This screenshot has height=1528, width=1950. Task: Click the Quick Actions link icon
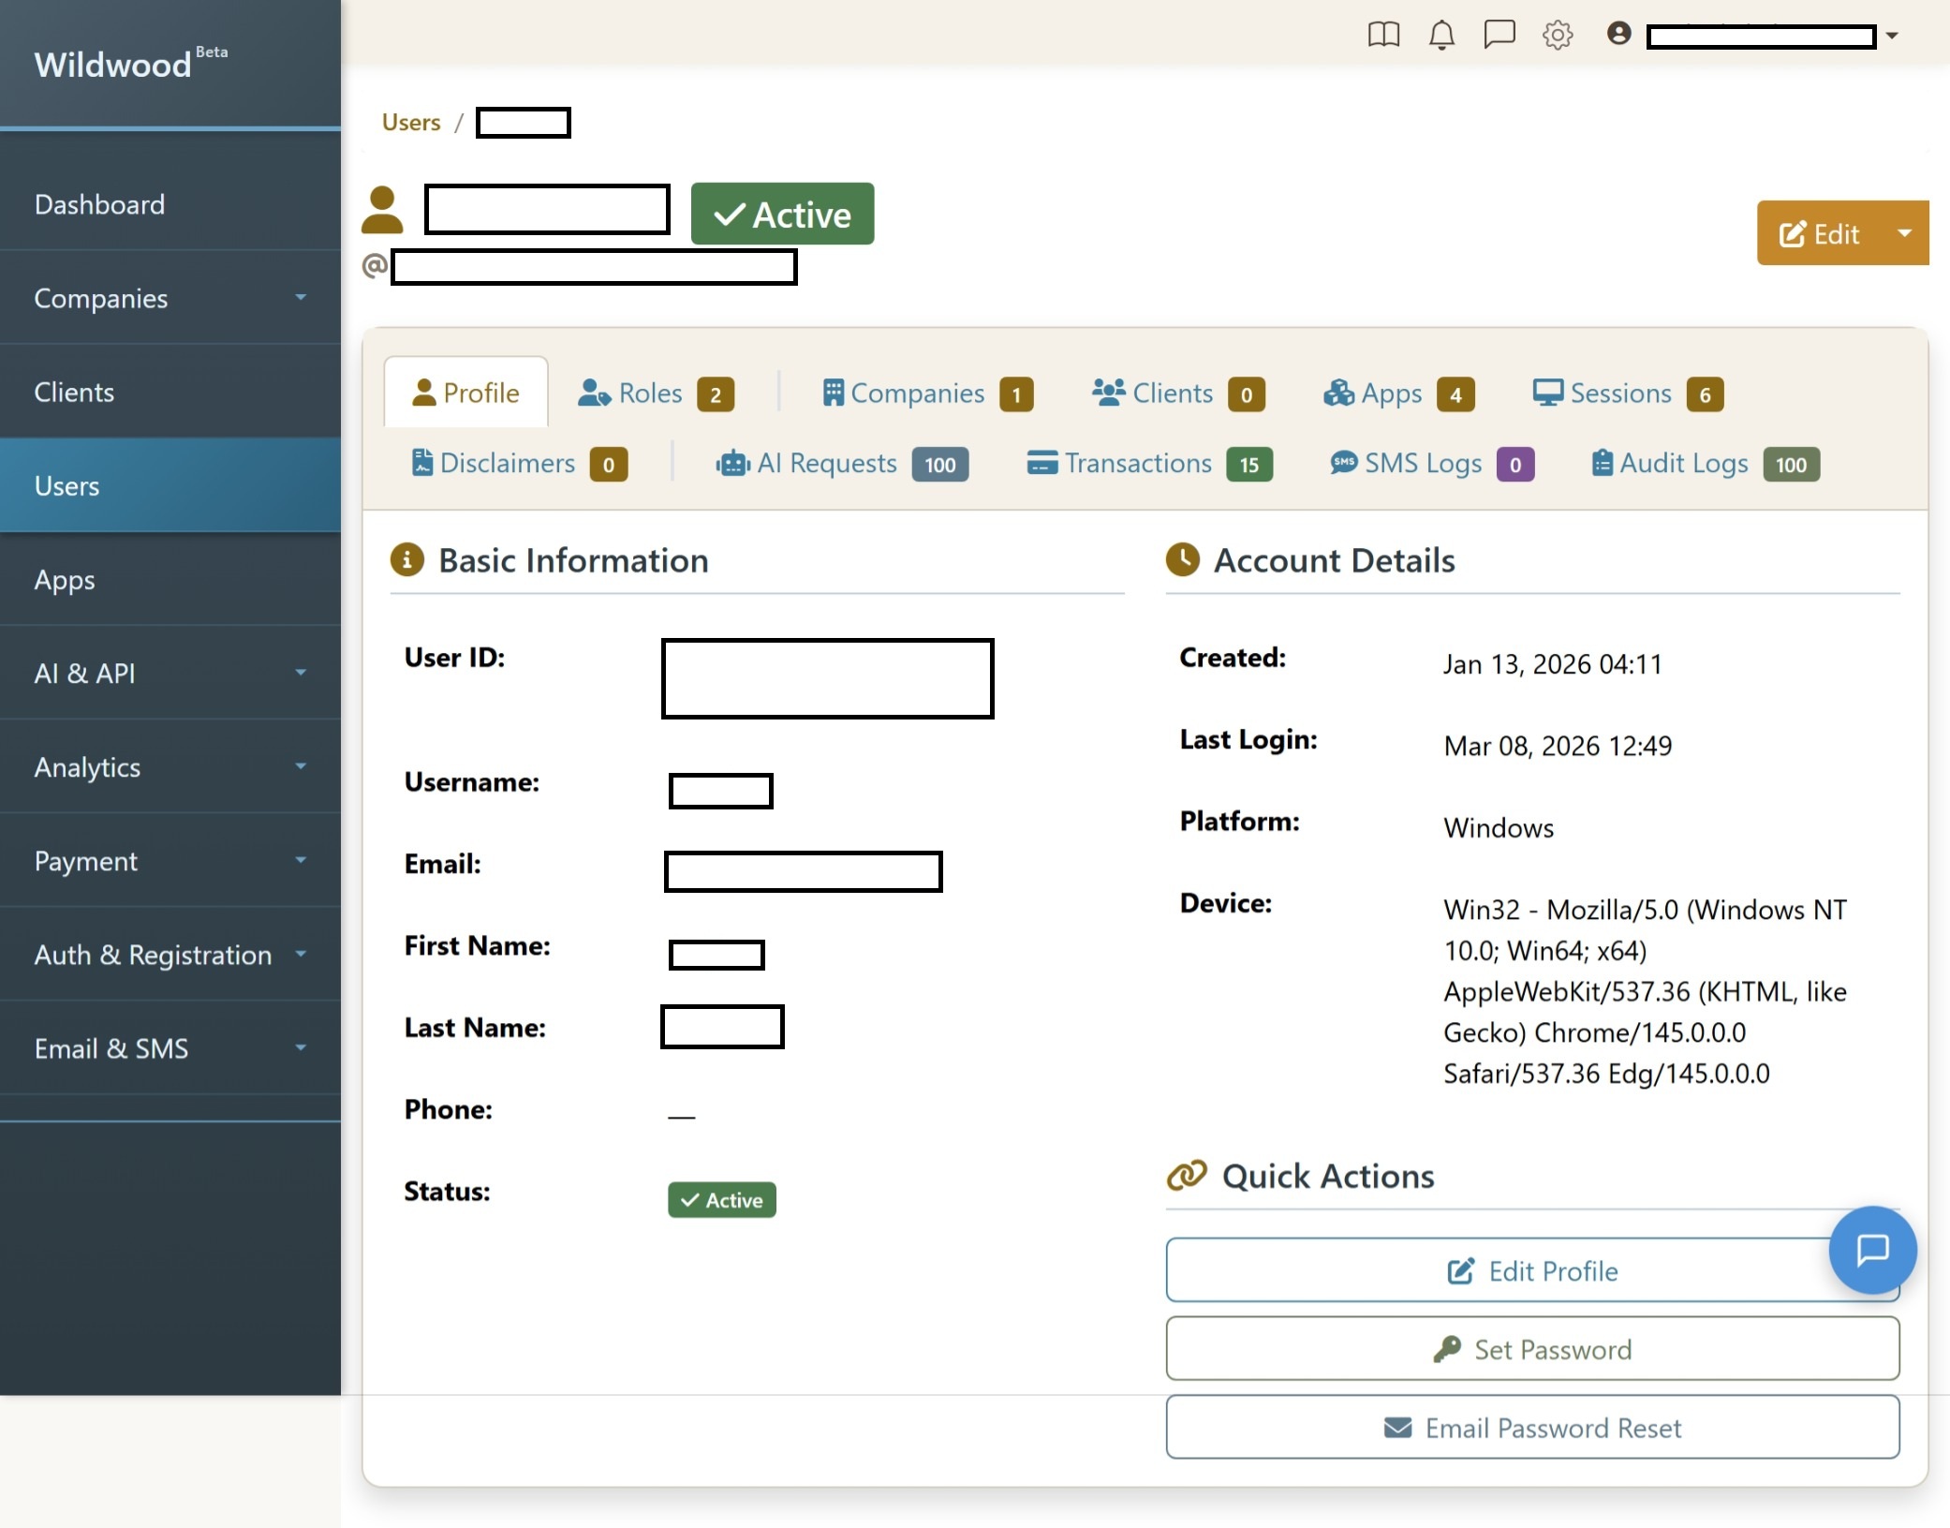(x=1186, y=1176)
